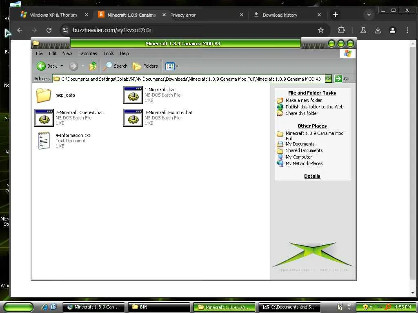
Task: Select the 4-Informacion.txt document icon
Action: tap(44, 141)
